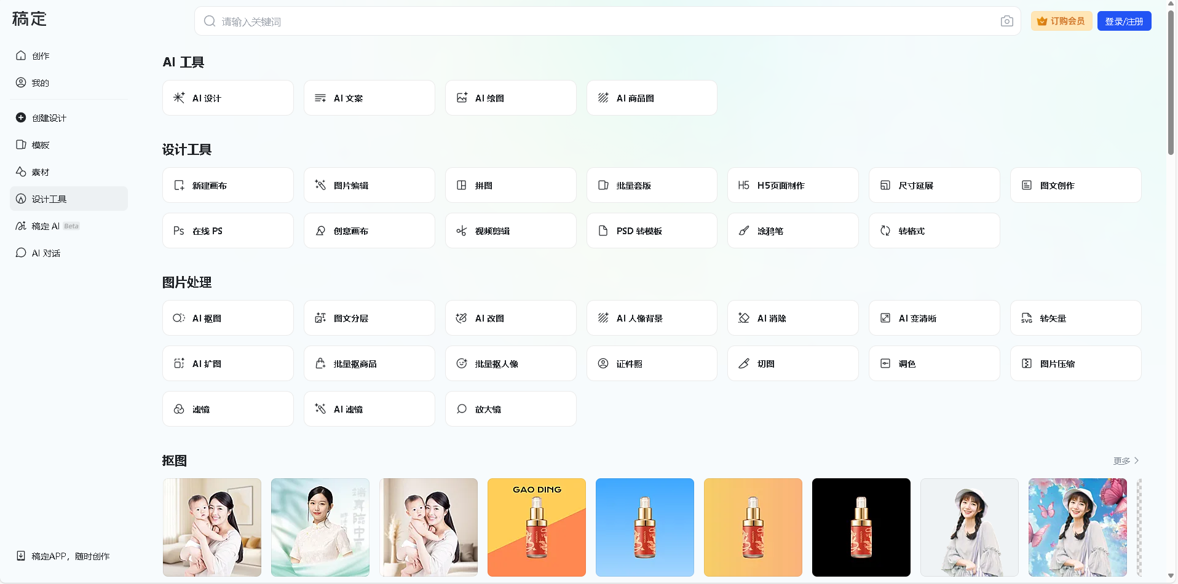This screenshot has width=1178, height=584.
Task: Open the AI 抠图 tool
Action: [227, 318]
